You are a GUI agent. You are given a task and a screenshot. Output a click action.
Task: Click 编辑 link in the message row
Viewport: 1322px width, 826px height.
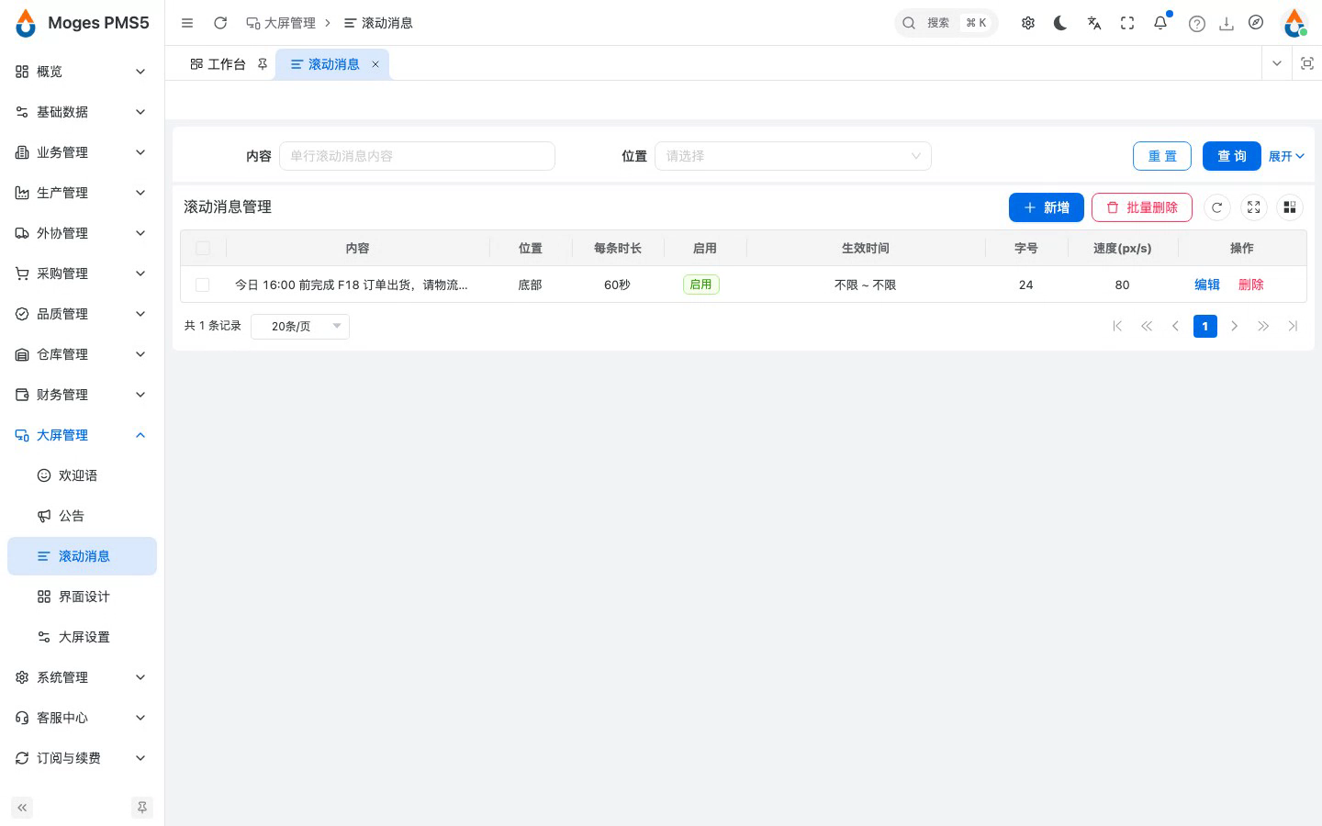click(1207, 285)
